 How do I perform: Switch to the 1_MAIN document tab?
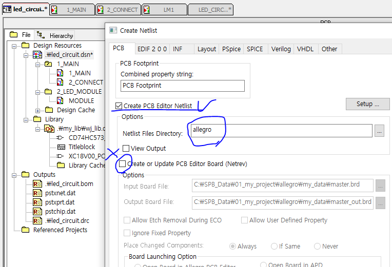[x=72, y=10]
